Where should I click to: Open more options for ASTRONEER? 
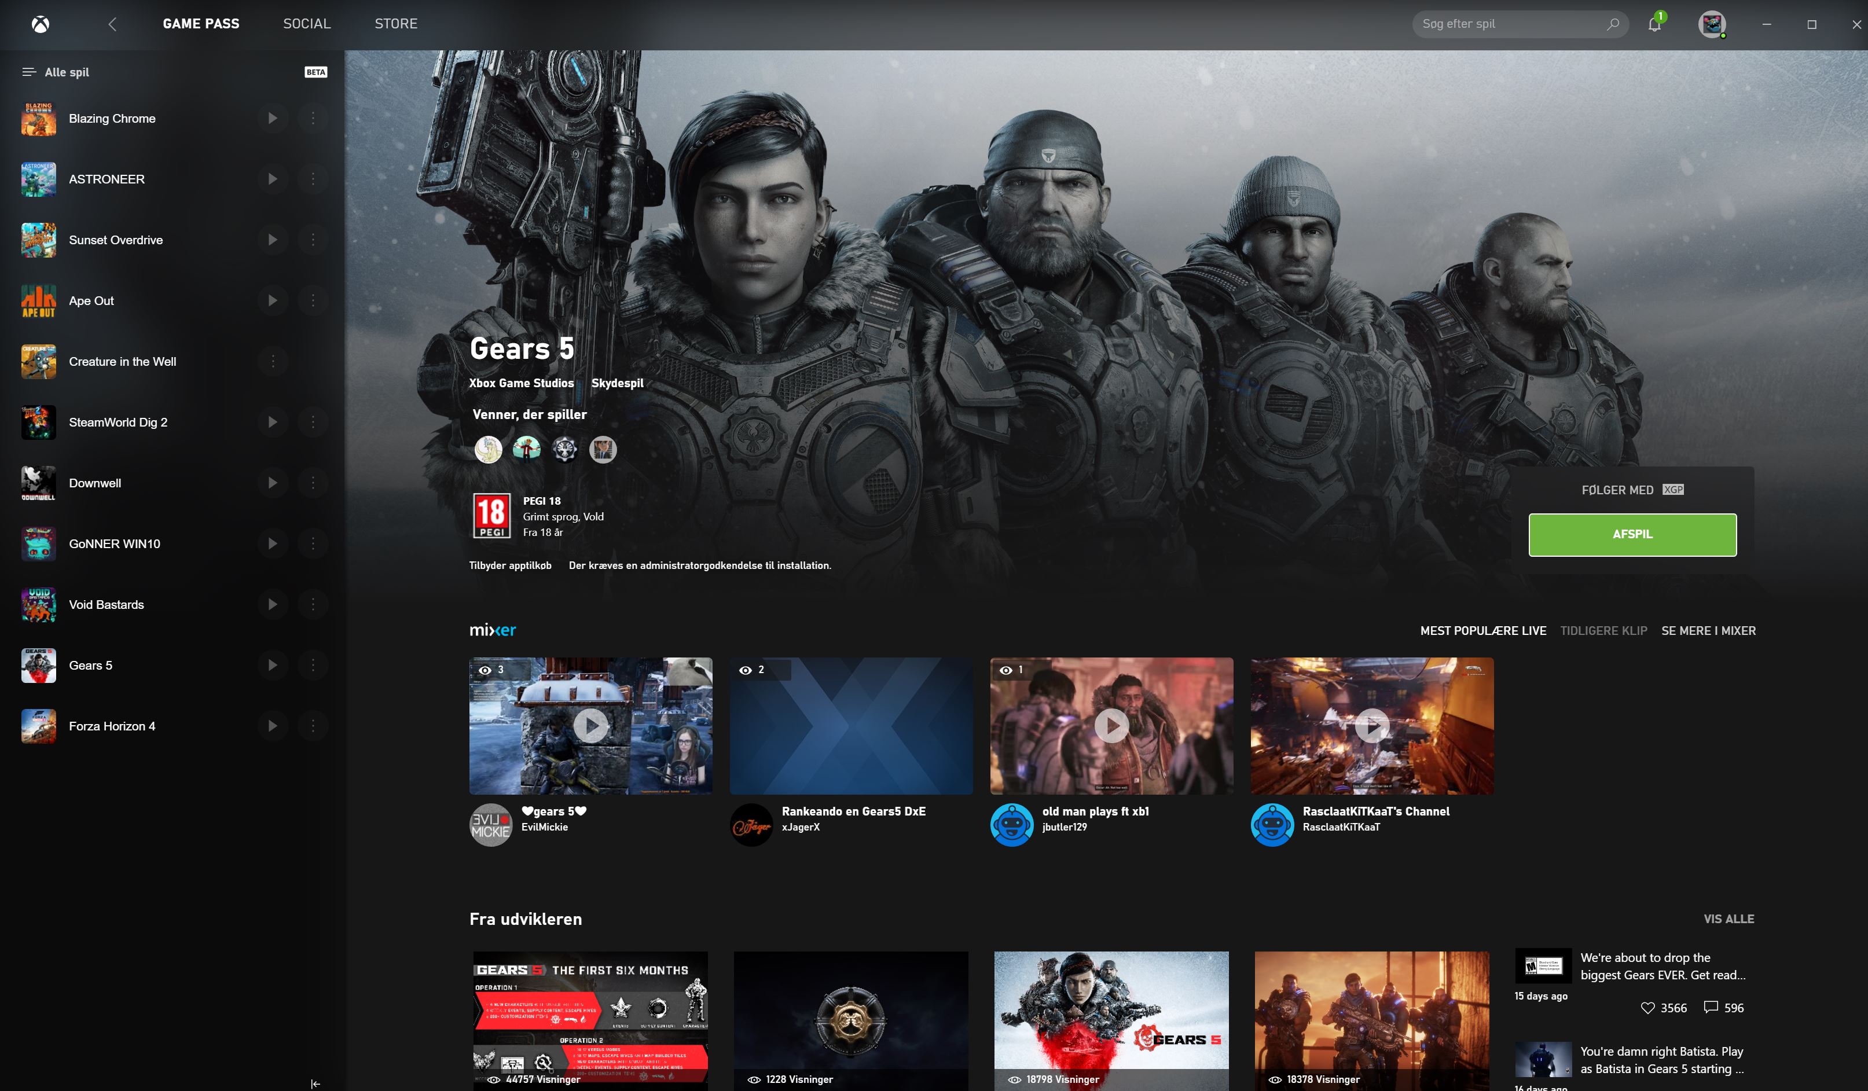[313, 179]
